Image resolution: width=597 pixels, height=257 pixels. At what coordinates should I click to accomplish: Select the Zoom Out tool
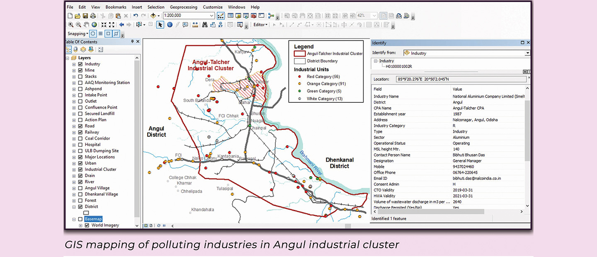click(78, 25)
